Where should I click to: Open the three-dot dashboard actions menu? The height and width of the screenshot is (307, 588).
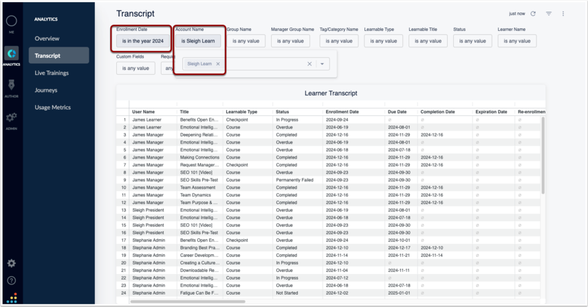(x=563, y=14)
